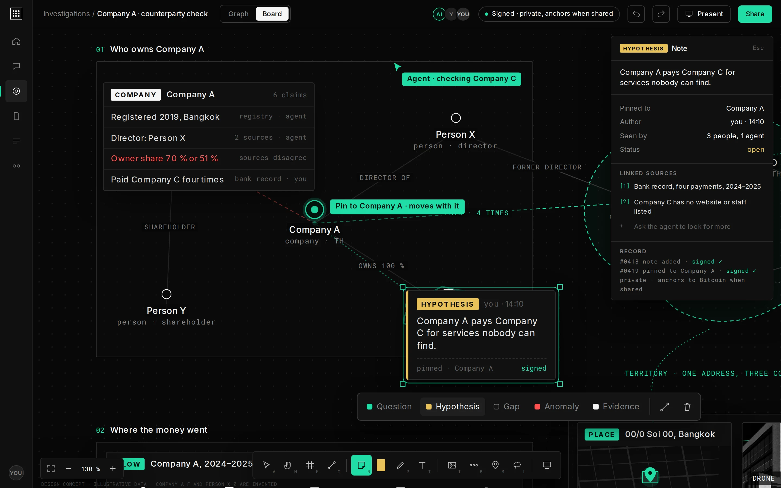Pick the yellow note color swatch
Viewport: 781px width, 488px height.
381,465
